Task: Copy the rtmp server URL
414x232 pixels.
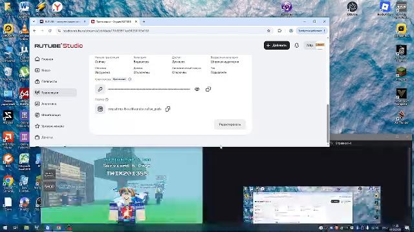Action: click(x=168, y=109)
